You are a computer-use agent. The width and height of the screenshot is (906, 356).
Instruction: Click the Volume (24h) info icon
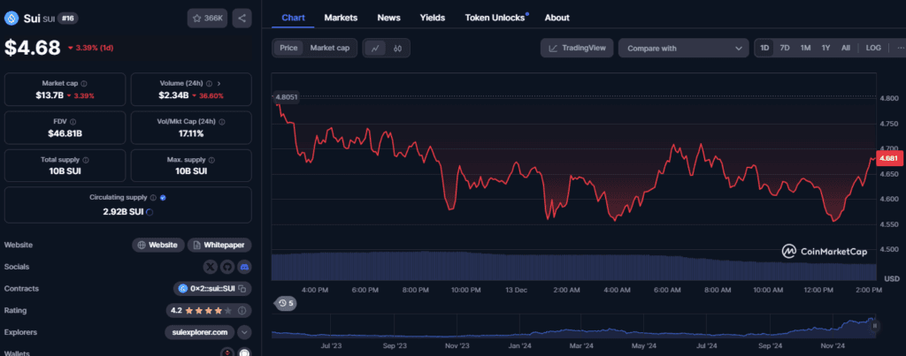click(209, 84)
